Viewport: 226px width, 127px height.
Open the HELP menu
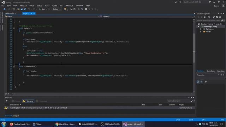88,6
